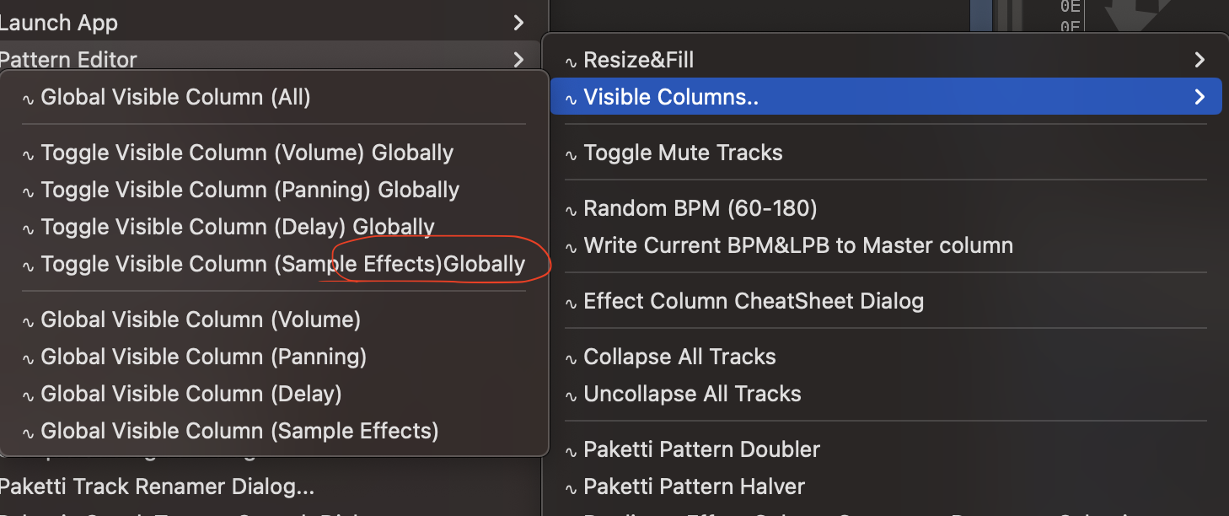Run Random BPM (60-180)
Screen dimensions: 1229x516
coord(700,208)
